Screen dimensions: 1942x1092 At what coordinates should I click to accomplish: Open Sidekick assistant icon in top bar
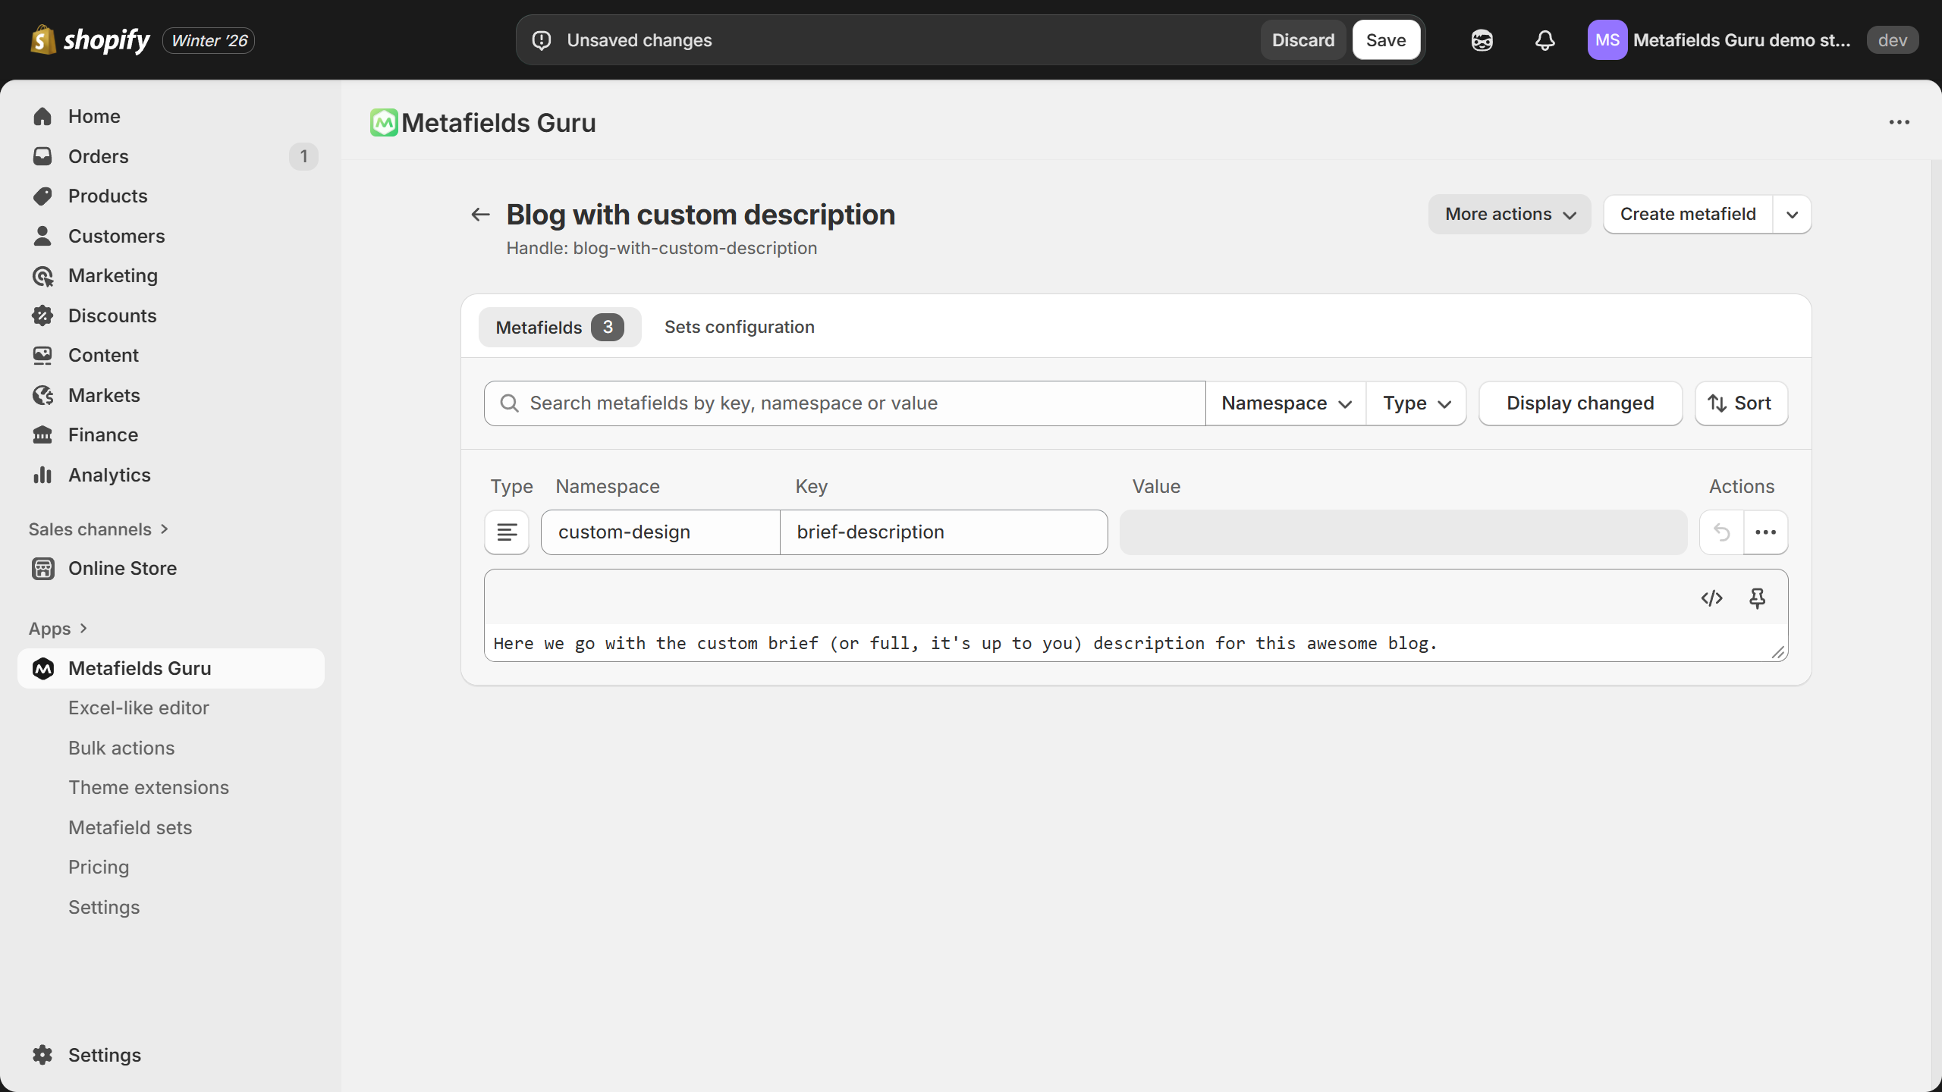coord(1482,40)
